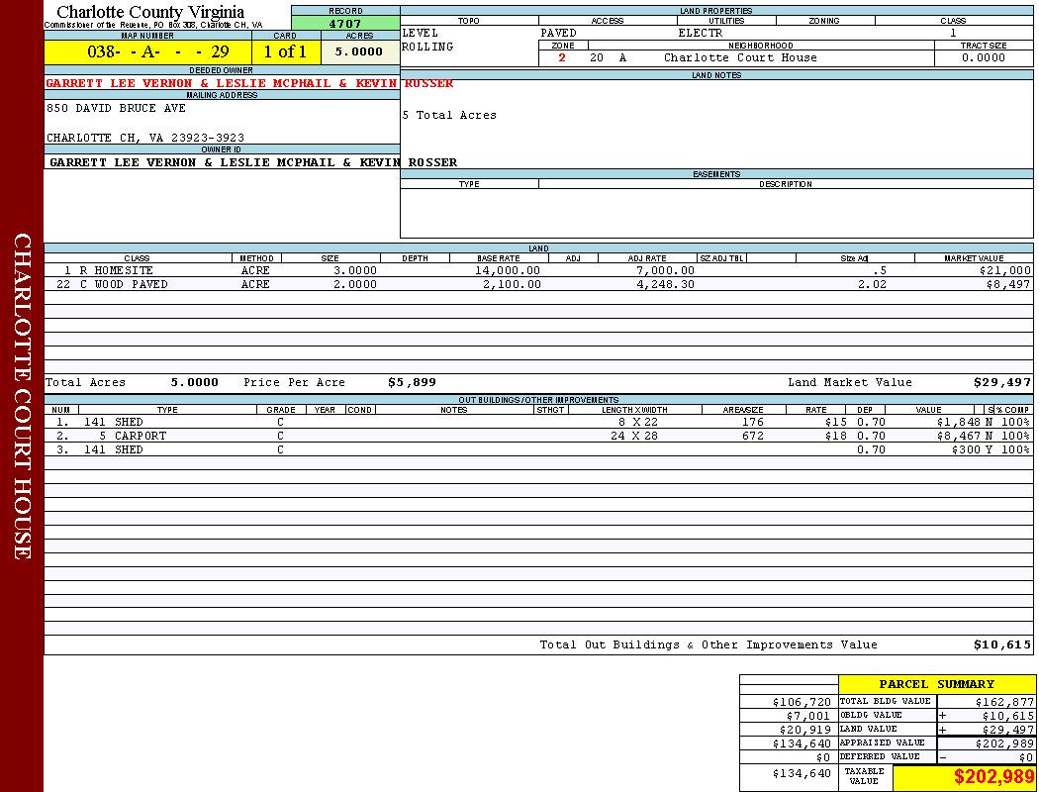Click the red taxable value $202,989
This screenshot has width=1039, height=792.
click(993, 777)
